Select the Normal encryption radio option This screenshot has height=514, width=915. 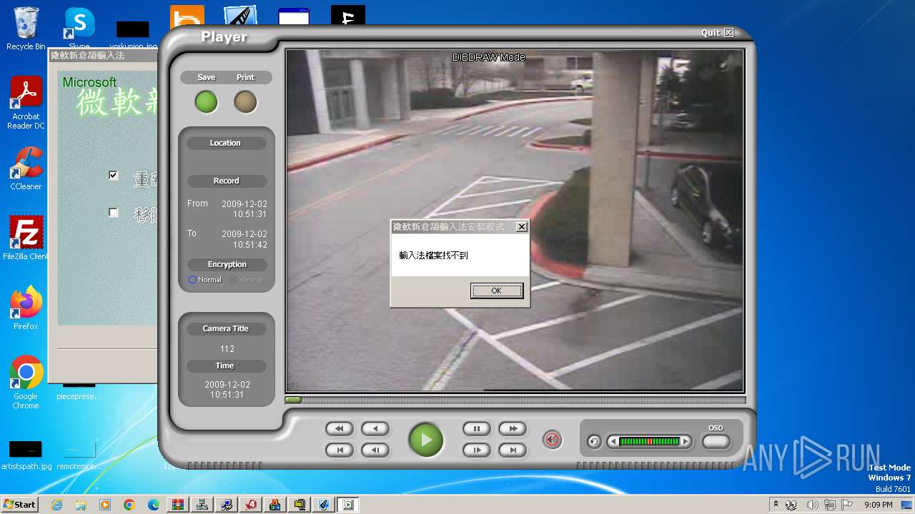[x=205, y=280]
